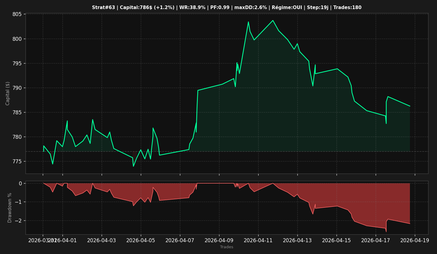This screenshot has width=437, height=254.
Task: Click the Strat#63 chart title text
Action: [x=227, y=8]
